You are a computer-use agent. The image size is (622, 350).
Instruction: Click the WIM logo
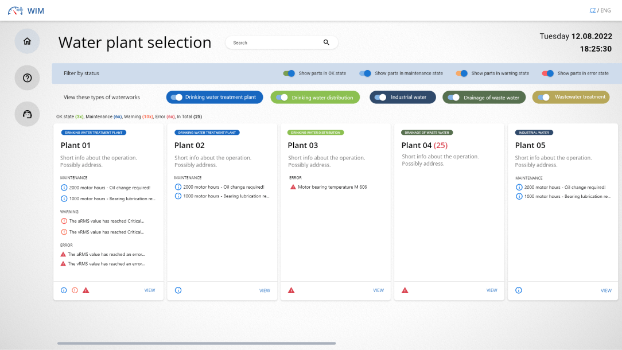pyautogui.click(x=26, y=11)
